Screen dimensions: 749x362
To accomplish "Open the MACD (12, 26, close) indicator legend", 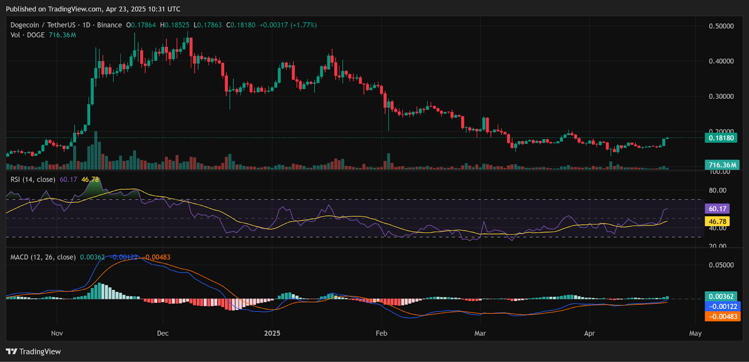I will click(x=43, y=257).
